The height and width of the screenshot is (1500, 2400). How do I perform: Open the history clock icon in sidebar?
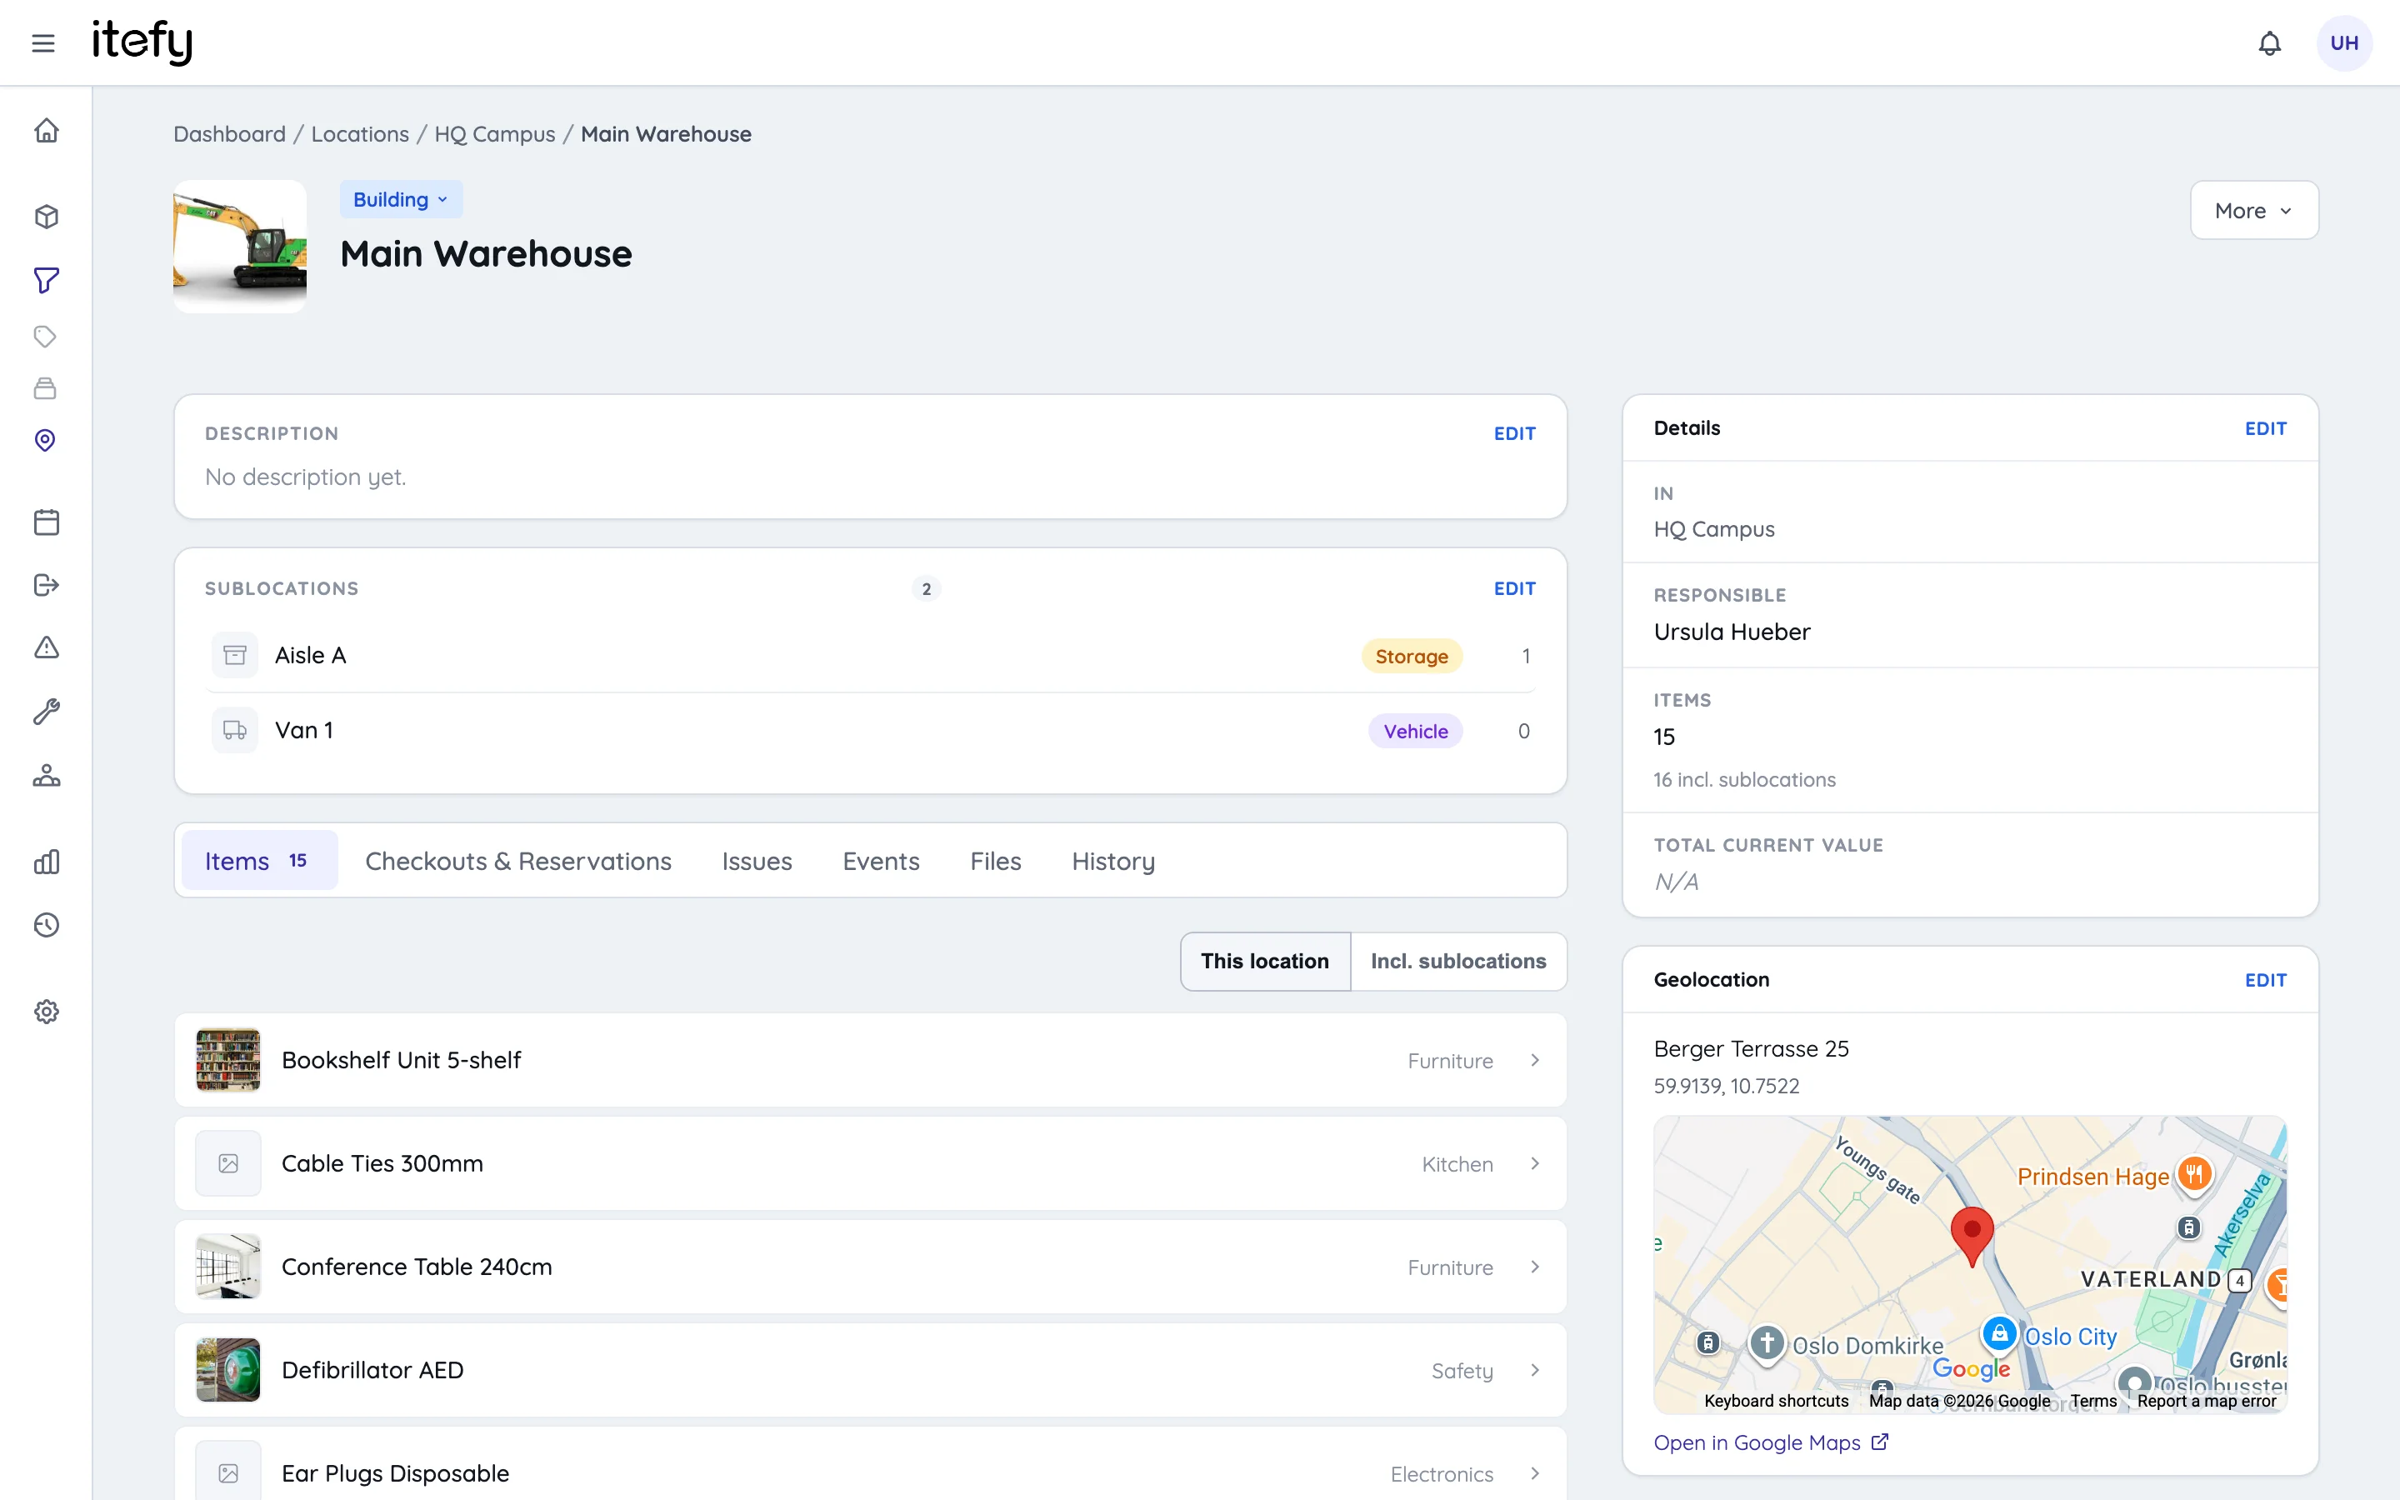pos(46,925)
